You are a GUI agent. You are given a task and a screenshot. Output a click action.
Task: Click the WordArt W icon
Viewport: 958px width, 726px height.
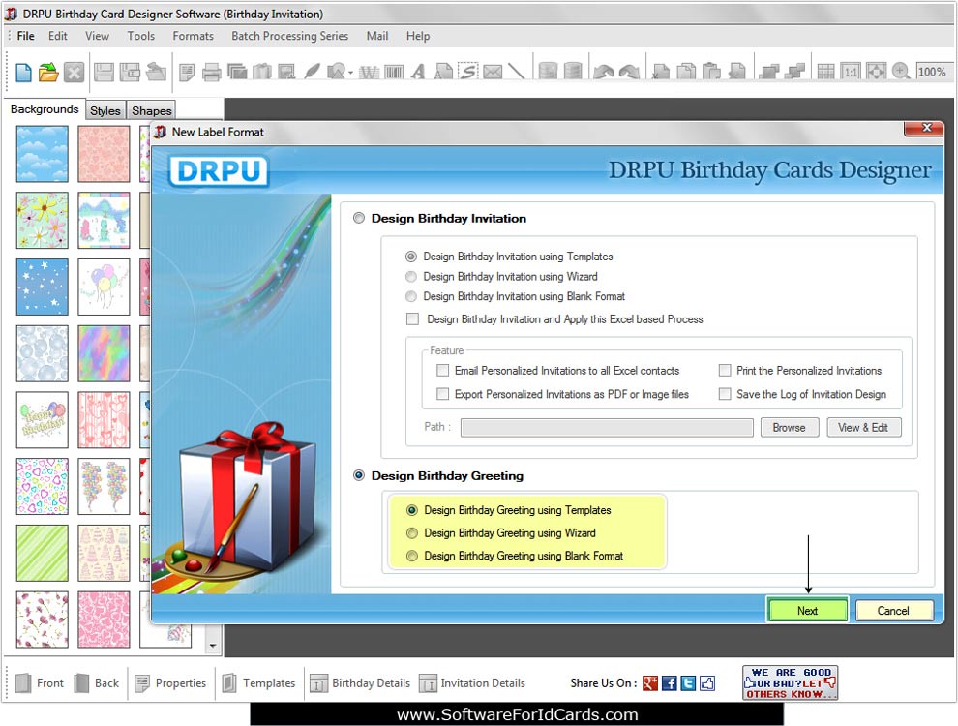(x=369, y=73)
